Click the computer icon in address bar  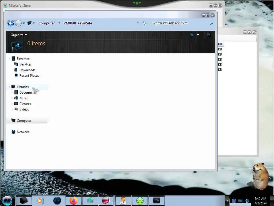29,23
